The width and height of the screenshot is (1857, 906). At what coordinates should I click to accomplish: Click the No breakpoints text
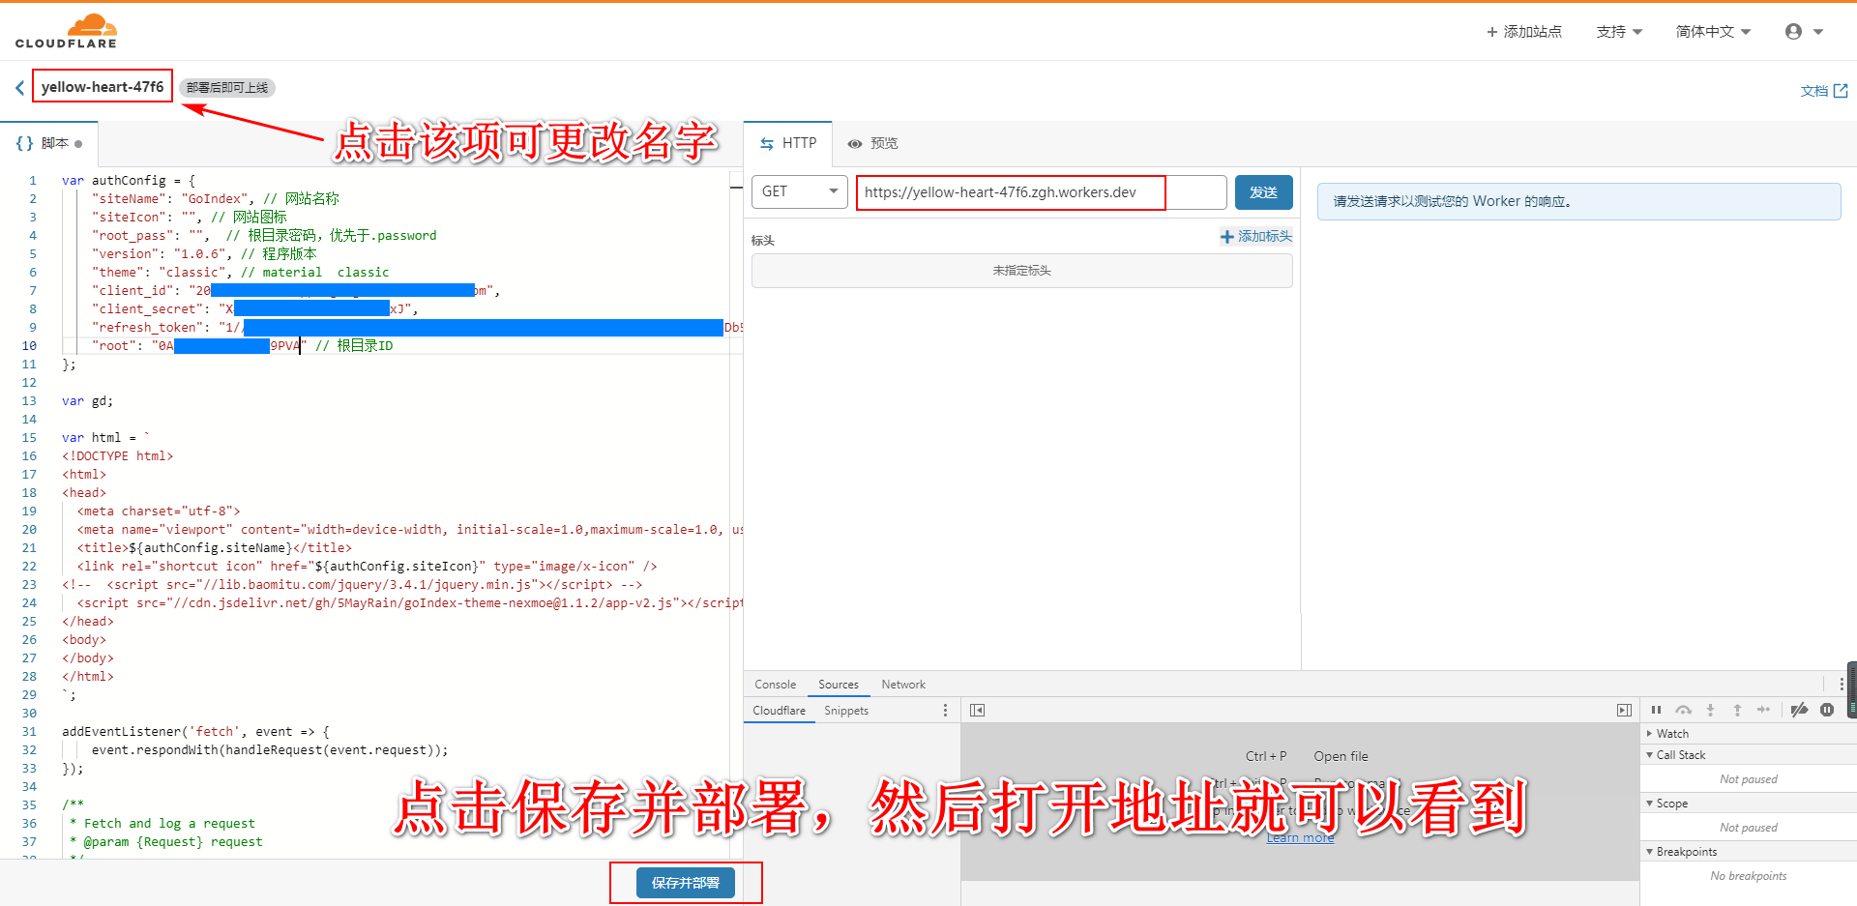[1748, 876]
